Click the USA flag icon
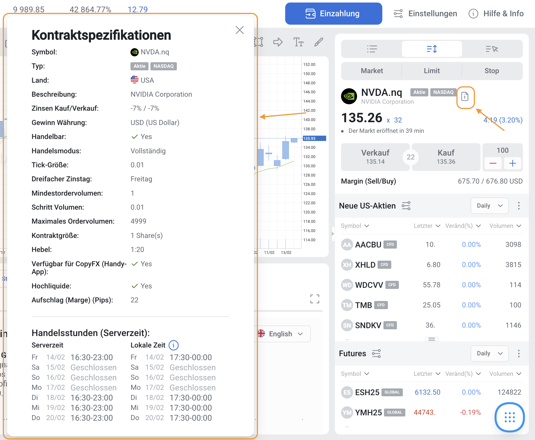 (134, 80)
